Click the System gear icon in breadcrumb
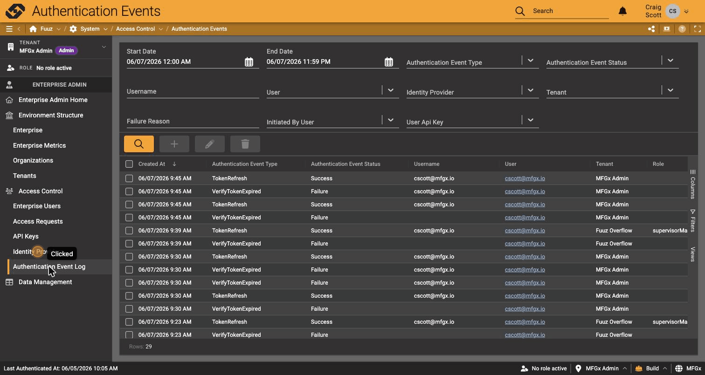Screen dimensions: 705x375 coord(73,29)
